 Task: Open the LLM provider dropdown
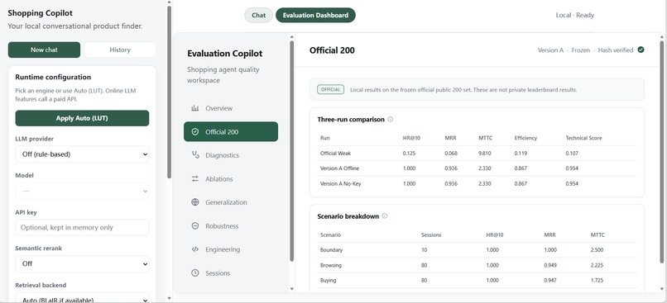82,154
